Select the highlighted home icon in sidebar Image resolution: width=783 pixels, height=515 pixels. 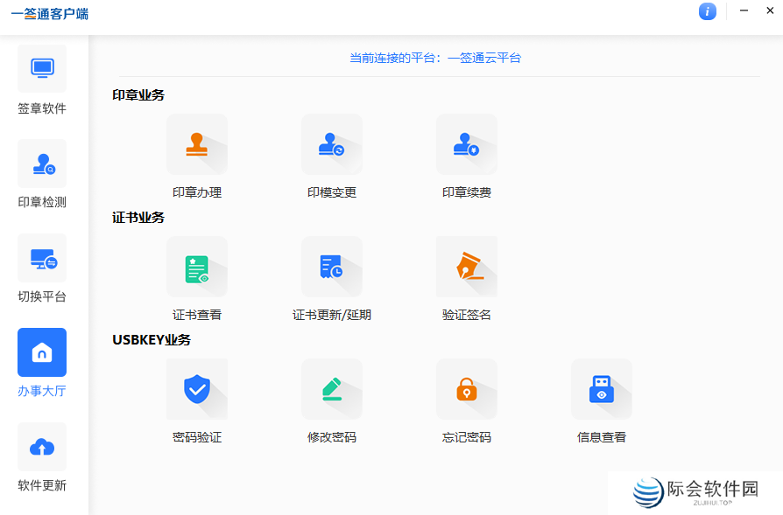click(41, 351)
